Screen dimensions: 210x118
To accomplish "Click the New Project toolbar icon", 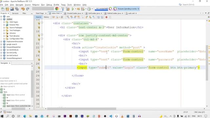I will coord(7,9).
